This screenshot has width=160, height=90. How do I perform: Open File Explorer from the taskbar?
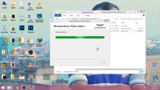click(9, 88)
